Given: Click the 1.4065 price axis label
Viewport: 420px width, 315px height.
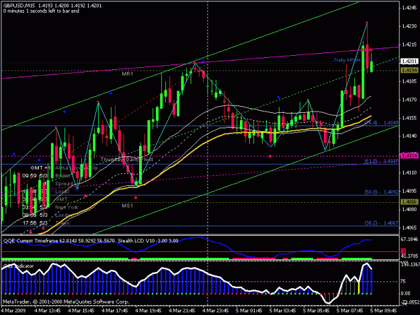Looking at the screenshot, I should coord(409,228).
